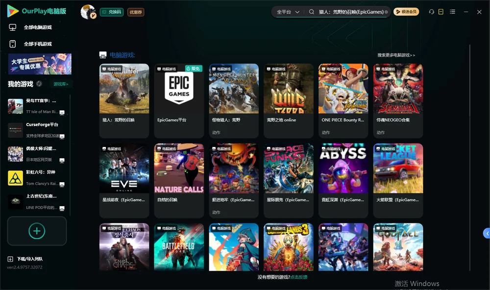
Task: Open the user avatar profile
Action: tap(88, 12)
